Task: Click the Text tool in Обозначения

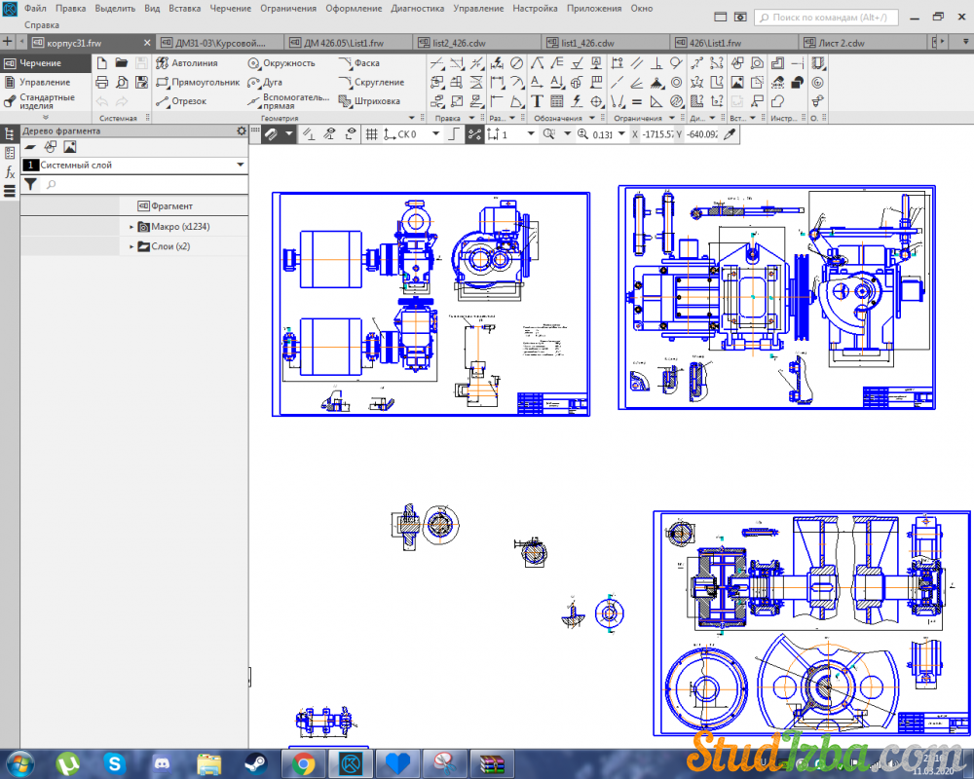Action: 537,101
